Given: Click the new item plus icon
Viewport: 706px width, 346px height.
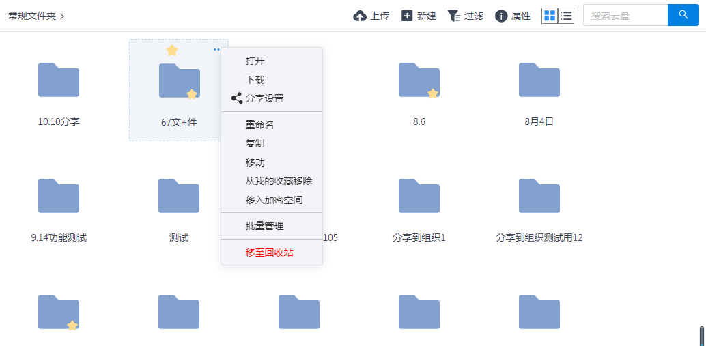Looking at the screenshot, I should [x=407, y=16].
